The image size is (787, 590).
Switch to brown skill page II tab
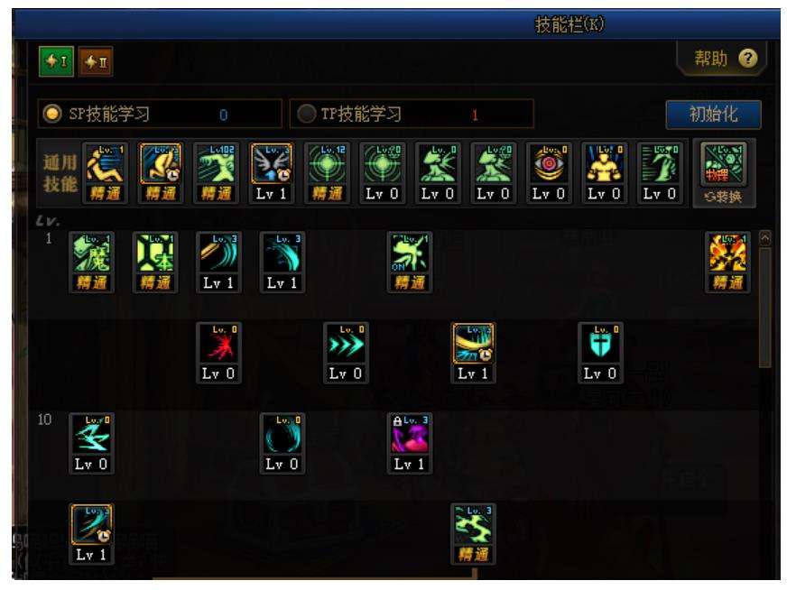tap(96, 61)
